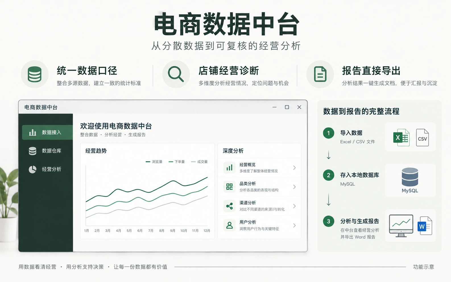Minimize the 电商数据中台 window
Viewport: 451px width, 282px height.
pyautogui.click(x=274, y=107)
